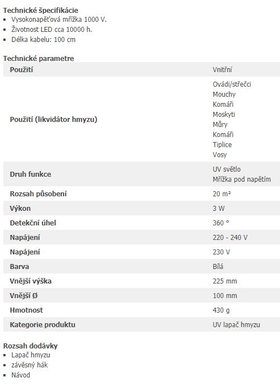Image resolution: width=280 pixels, height=387 pixels.
Task: Click 'Ovádi/střečci' in the insect list
Action: (231, 84)
